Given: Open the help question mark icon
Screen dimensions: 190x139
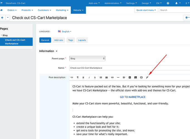Looking at the screenshot, I should tap(168, 3).
